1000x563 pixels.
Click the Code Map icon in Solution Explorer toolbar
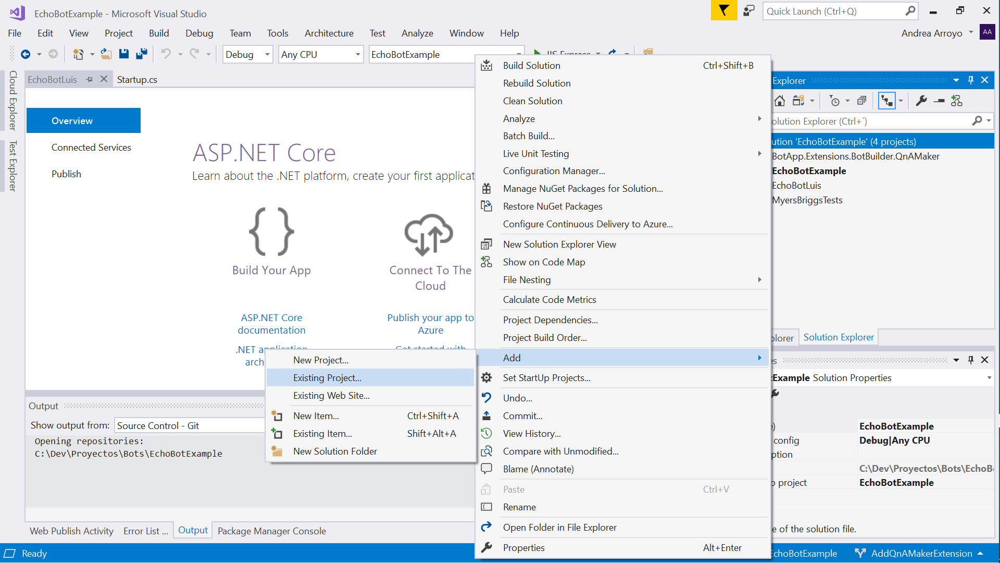957,101
